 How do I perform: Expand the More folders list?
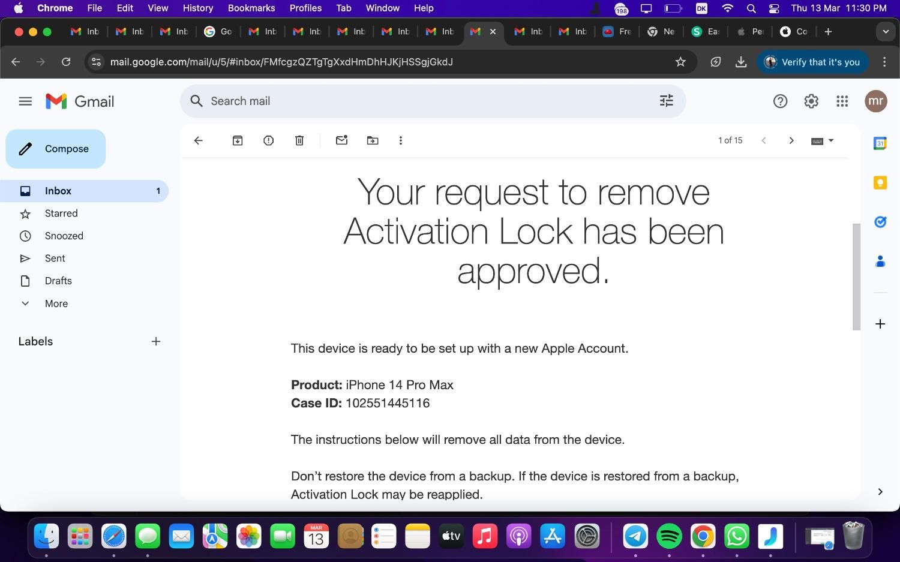pos(84,303)
